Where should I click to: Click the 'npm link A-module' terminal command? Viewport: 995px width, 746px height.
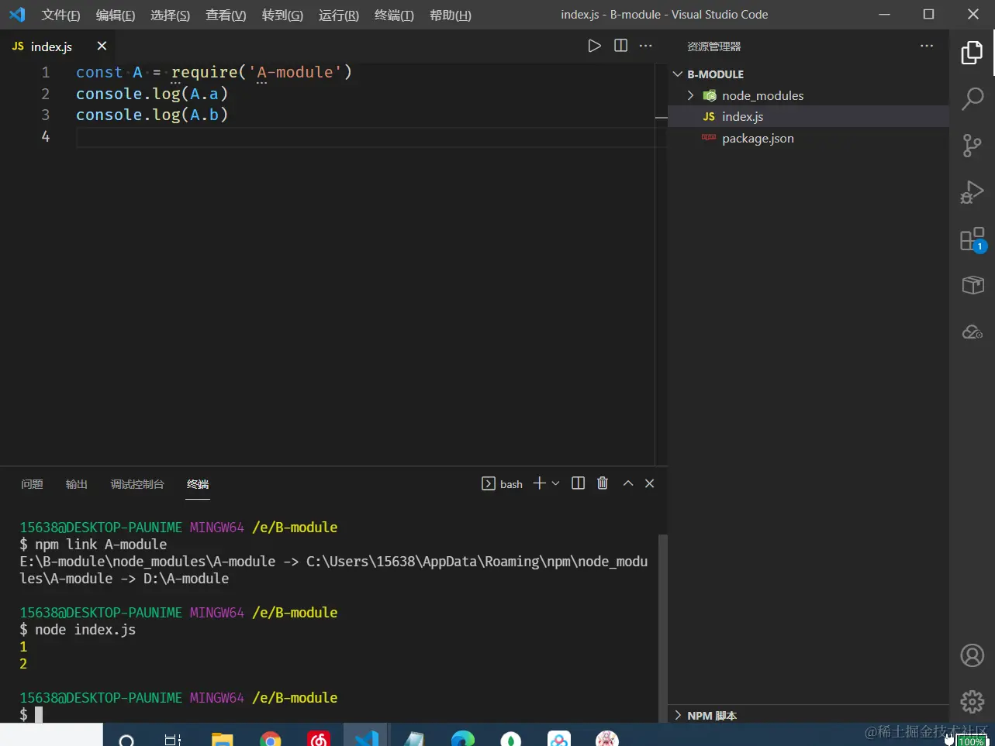tap(101, 545)
